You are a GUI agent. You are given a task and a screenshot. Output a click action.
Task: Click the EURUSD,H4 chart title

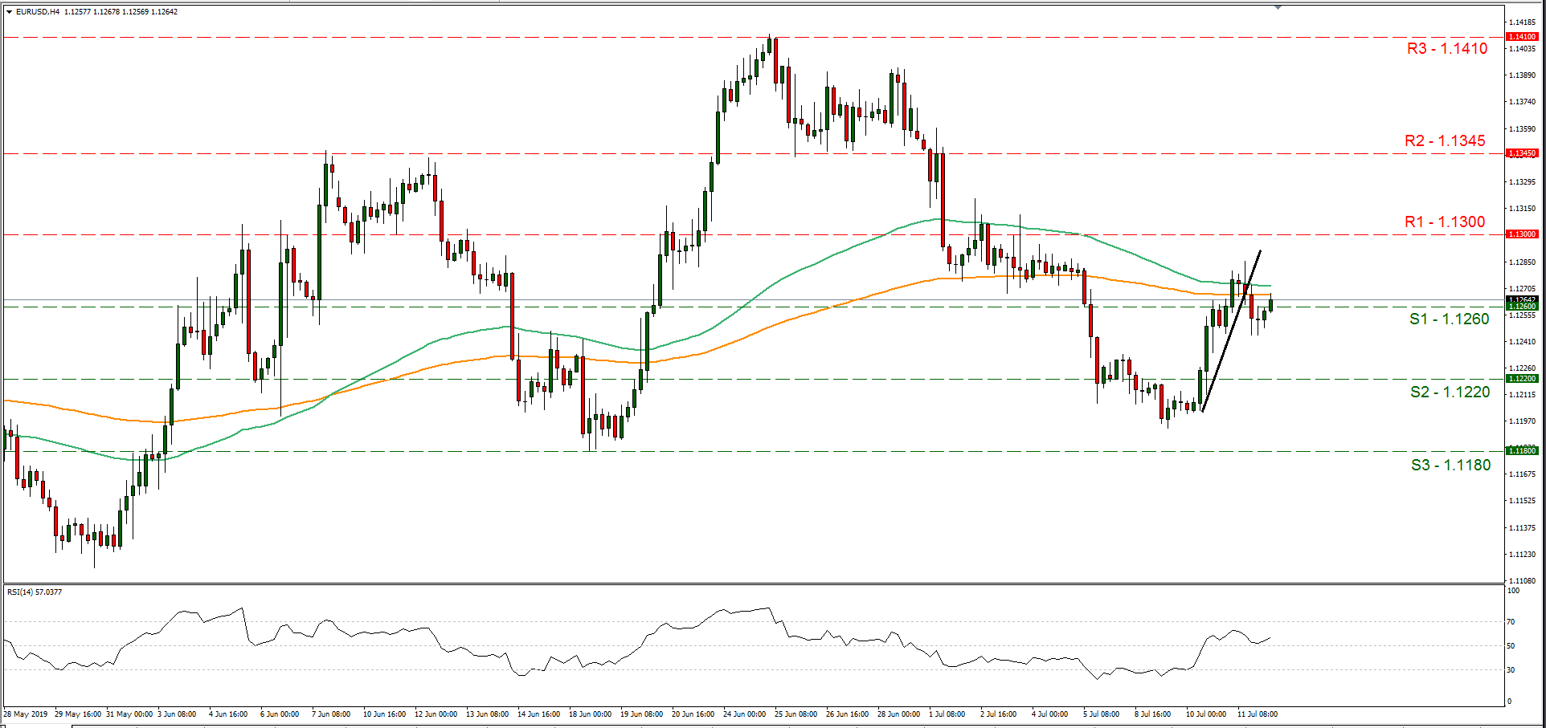pos(38,12)
